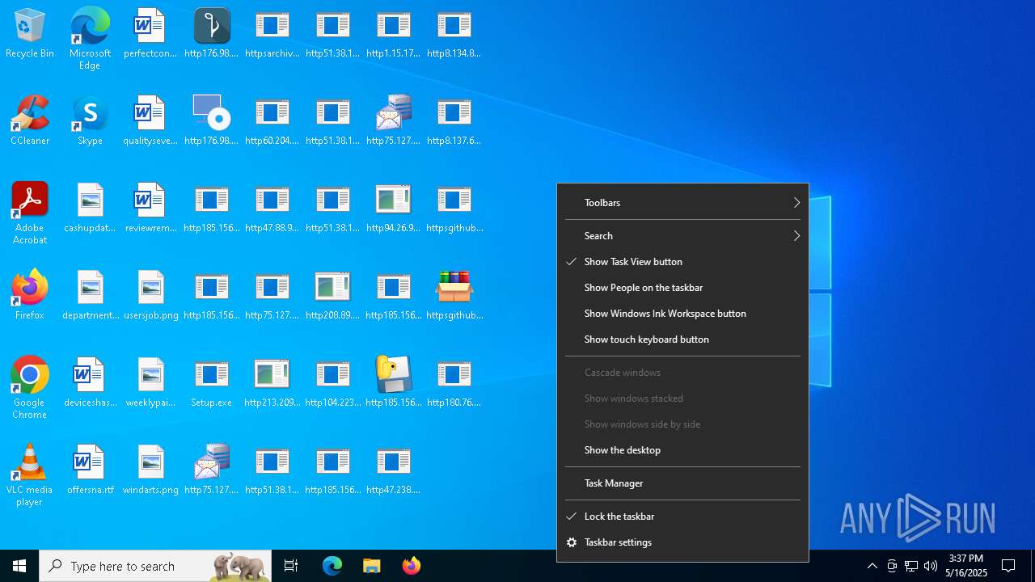This screenshot has width=1035, height=582.
Task: Select the Setup.exe file icon
Action: [211, 383]
